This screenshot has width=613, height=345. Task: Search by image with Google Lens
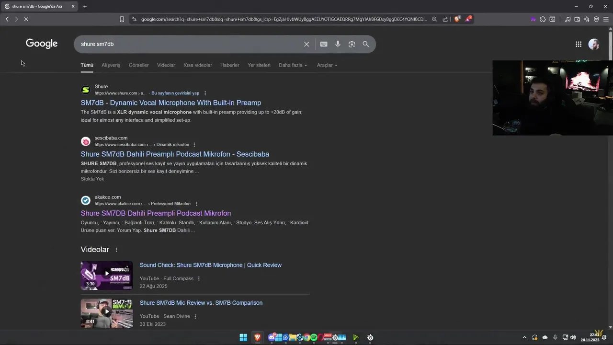pyautogui.click(x=352, y=44)
